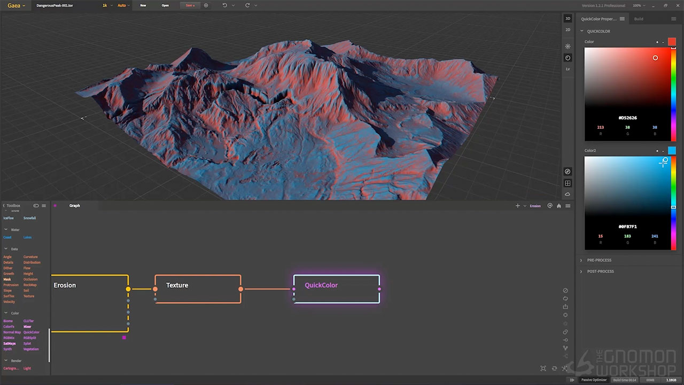Open the Lv levels viewport option
The height and width of the screenshot is (385, 684).
pyautogui.click(x=568, y=69)
